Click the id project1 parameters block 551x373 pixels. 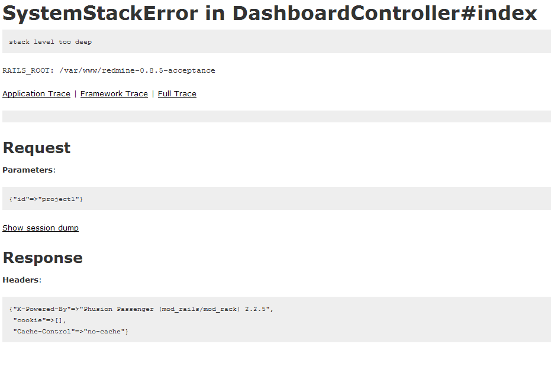coord(276,198)
